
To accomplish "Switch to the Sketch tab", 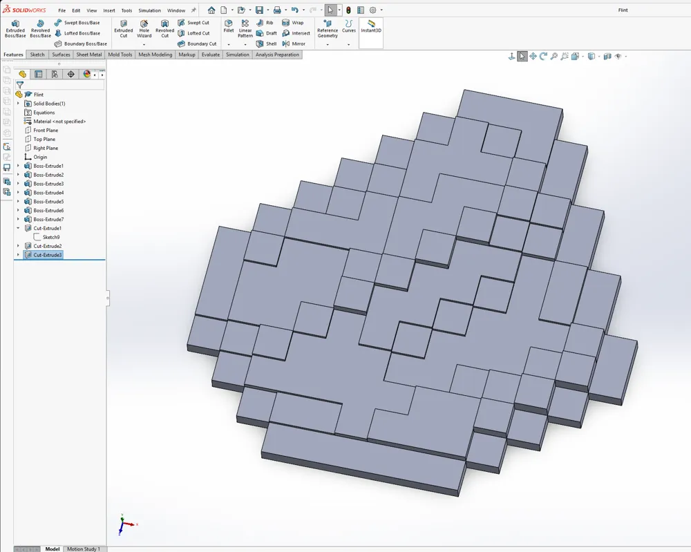I will 37,55.
